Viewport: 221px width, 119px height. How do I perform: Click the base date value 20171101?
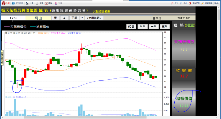click(184, 18)
